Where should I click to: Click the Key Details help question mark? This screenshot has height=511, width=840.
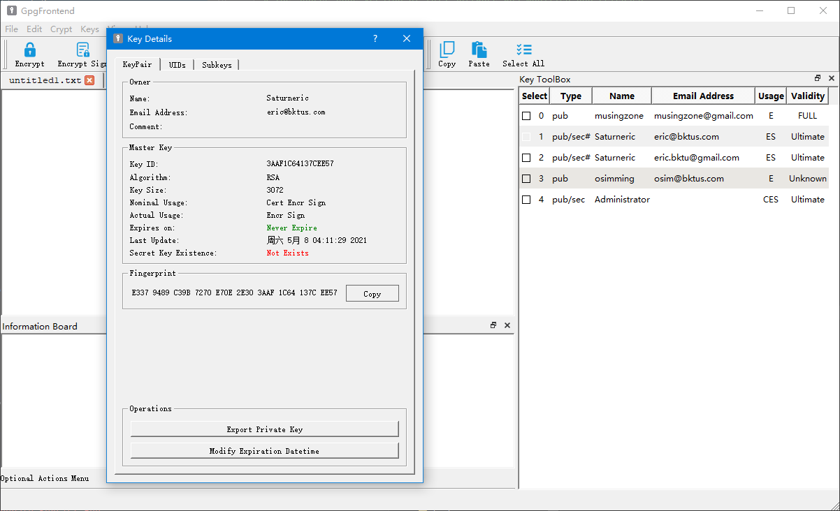pos(375,38)
